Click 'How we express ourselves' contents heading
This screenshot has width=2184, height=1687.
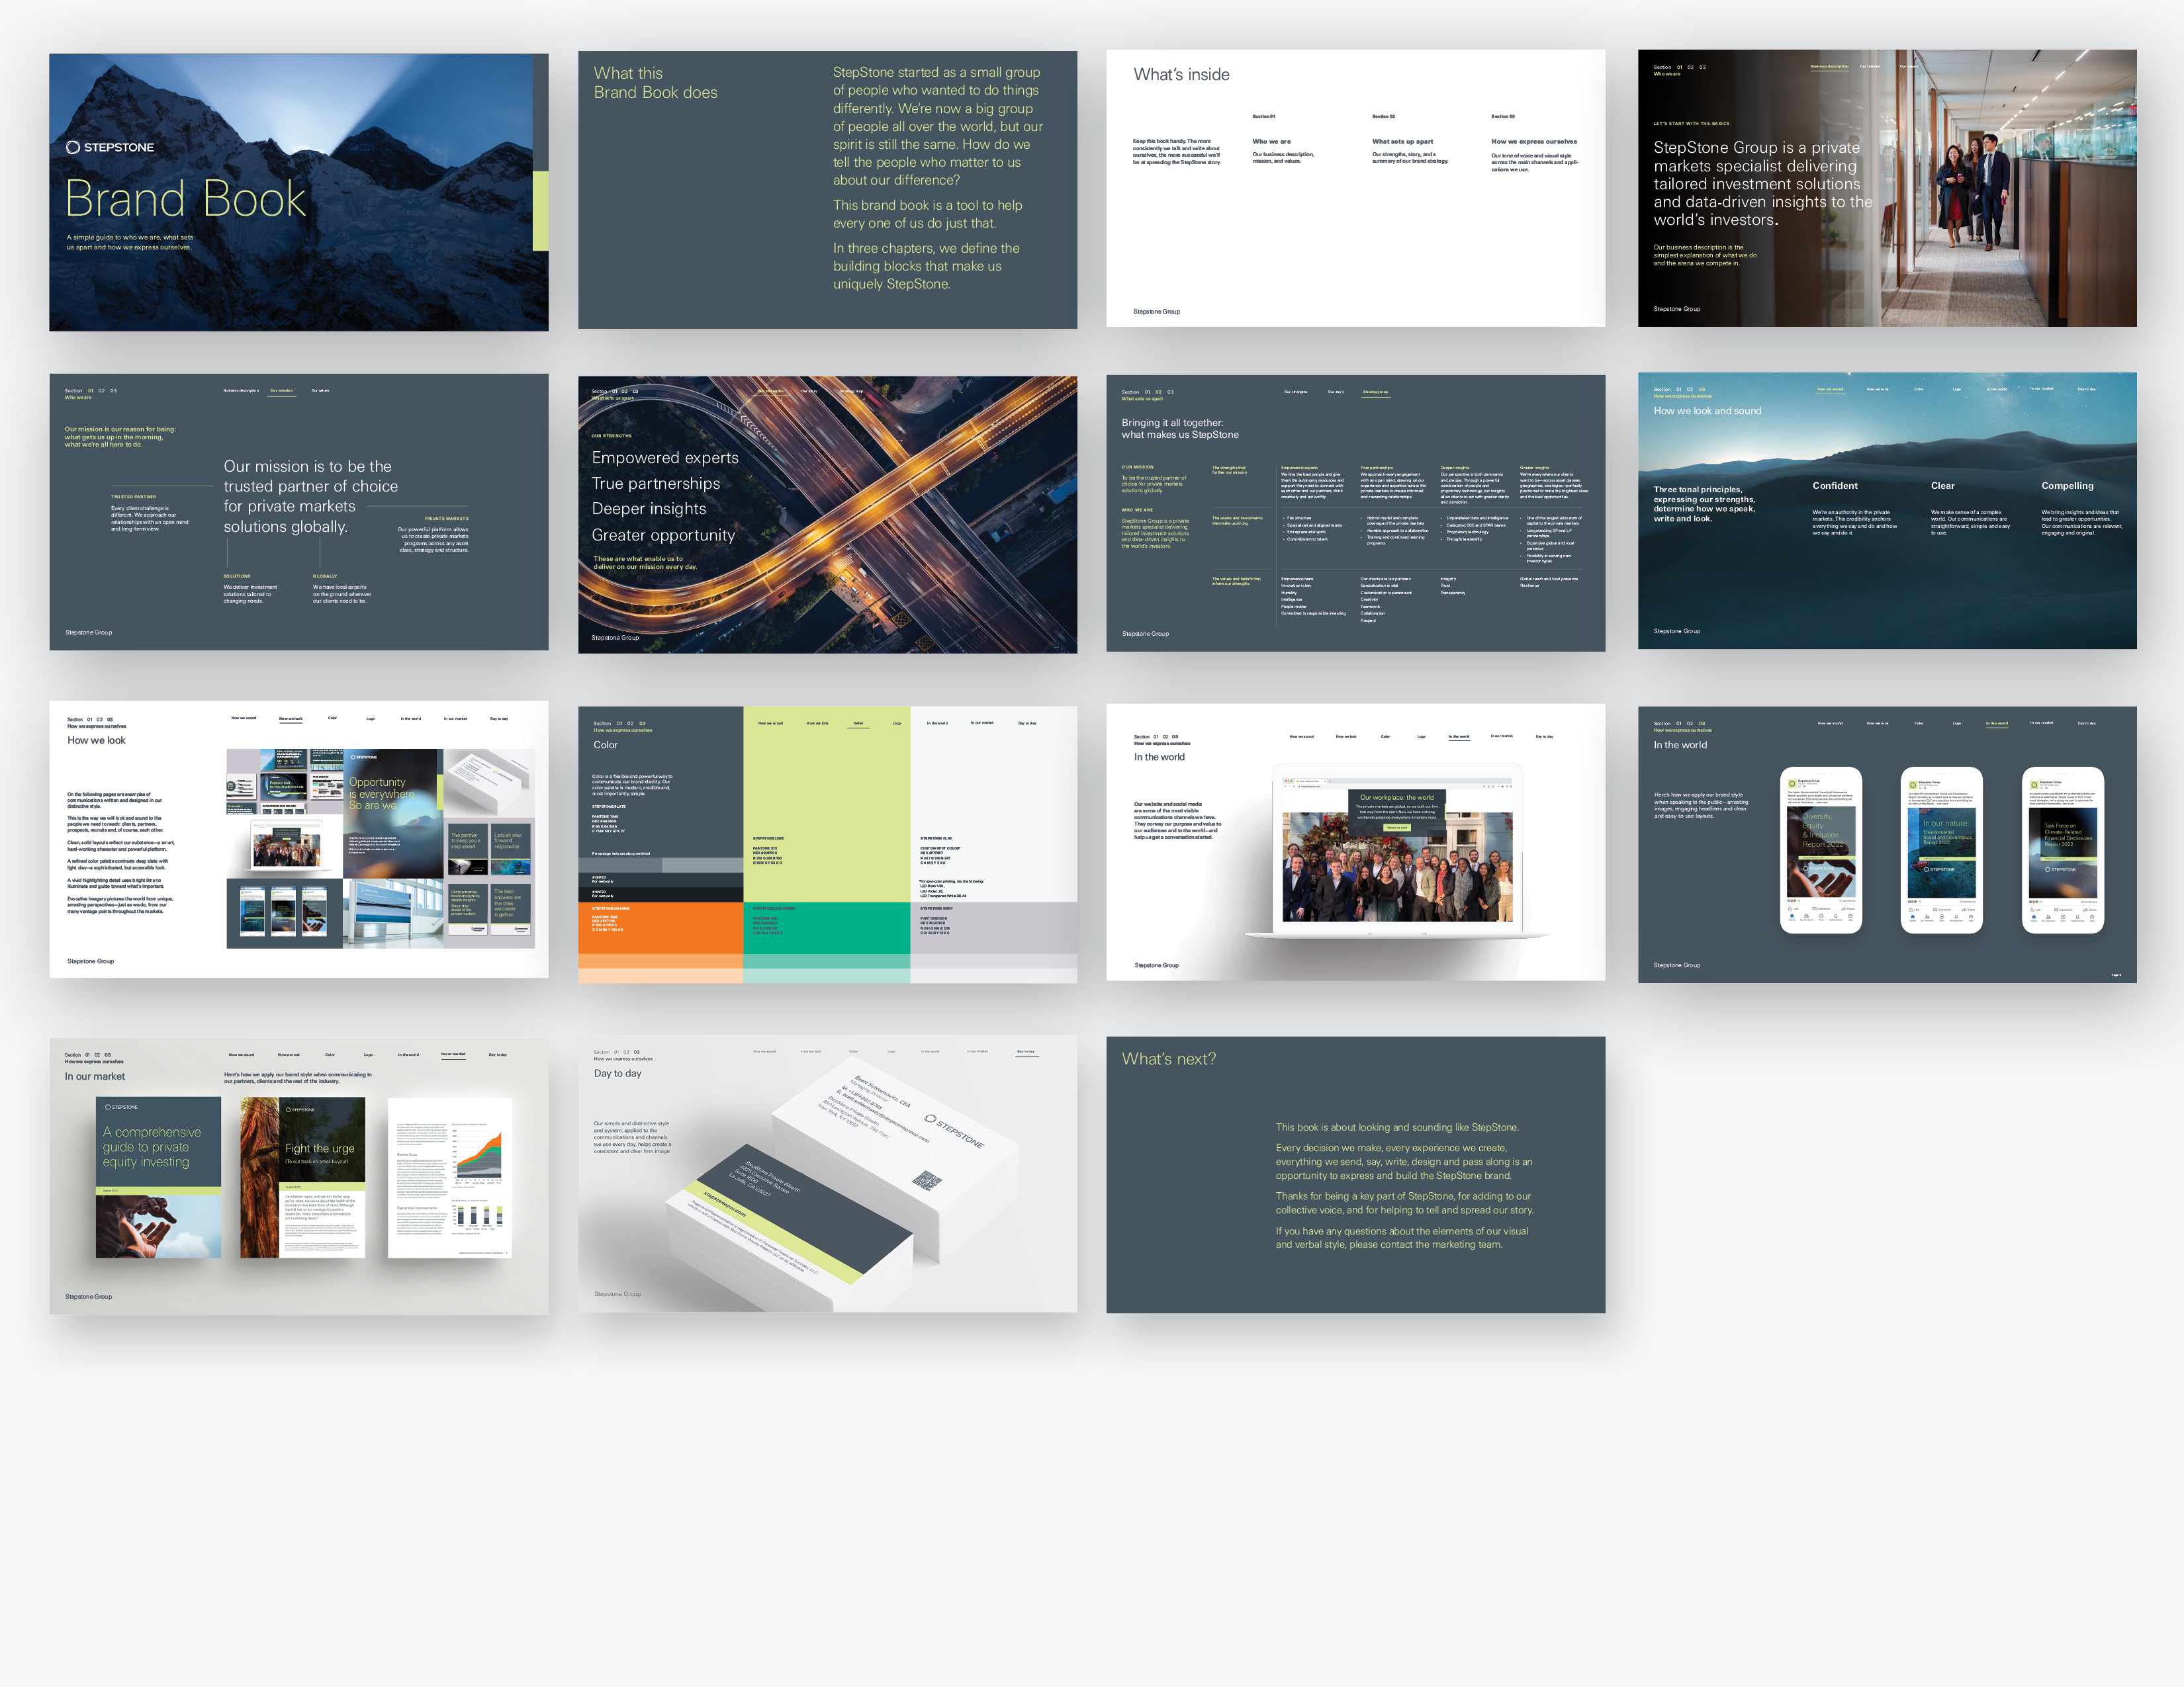(1533, 142)
